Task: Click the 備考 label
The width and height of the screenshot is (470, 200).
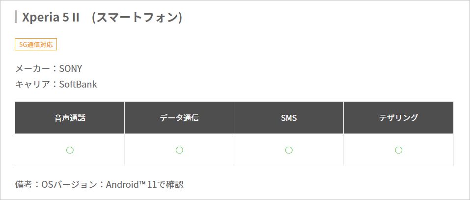Action: (24, 185)
